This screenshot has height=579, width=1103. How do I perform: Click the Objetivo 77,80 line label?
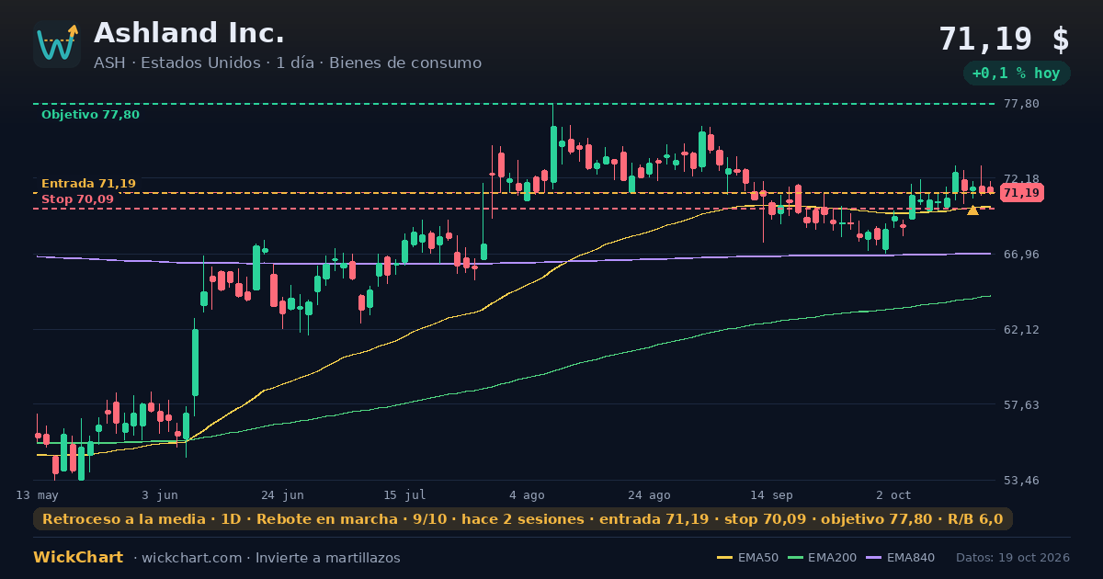tap(90, 115)
